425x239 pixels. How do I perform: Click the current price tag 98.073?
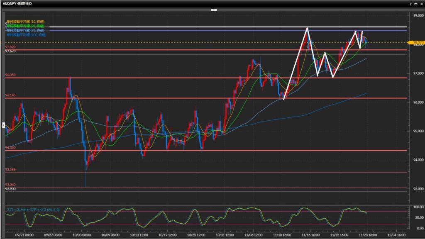pos(416,42)
